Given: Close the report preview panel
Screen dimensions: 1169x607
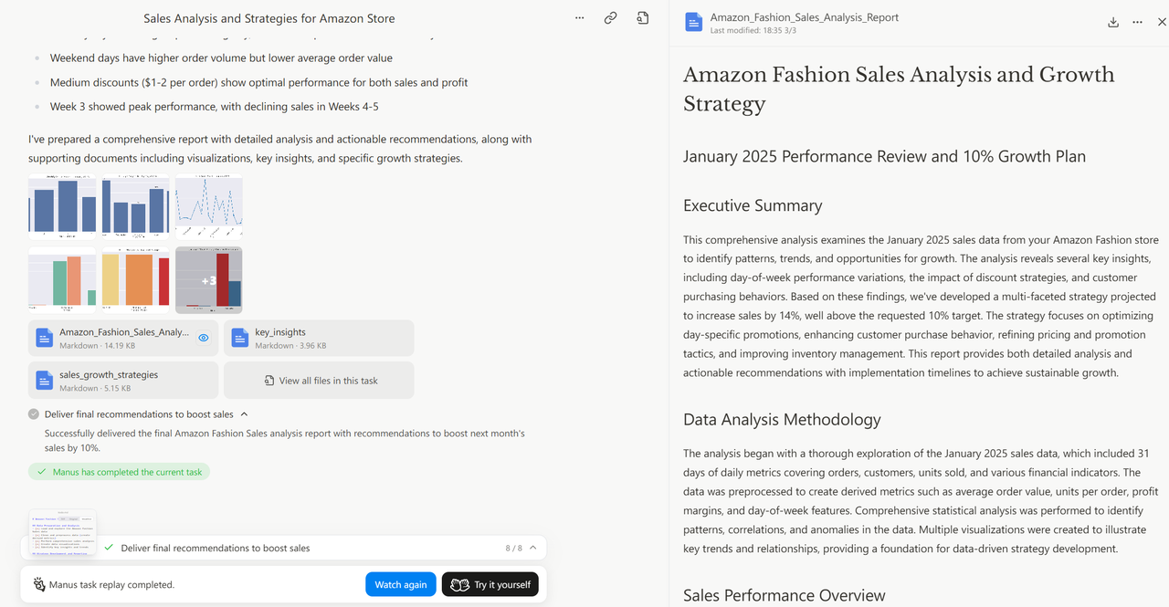Looking at the screenshot, I should coord(1162,22).
